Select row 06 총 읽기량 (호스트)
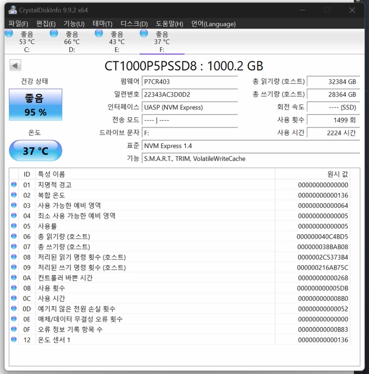 pos(180,237)
